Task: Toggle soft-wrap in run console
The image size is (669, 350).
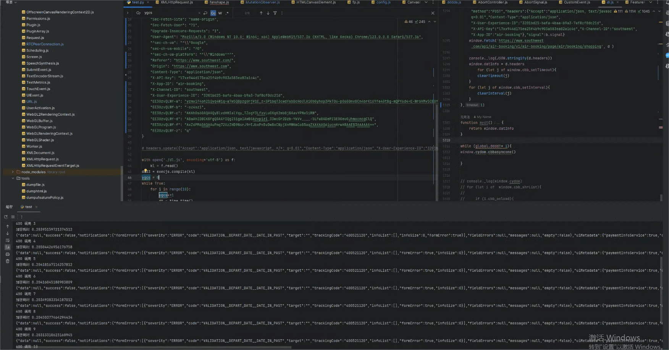Action: 7,240
